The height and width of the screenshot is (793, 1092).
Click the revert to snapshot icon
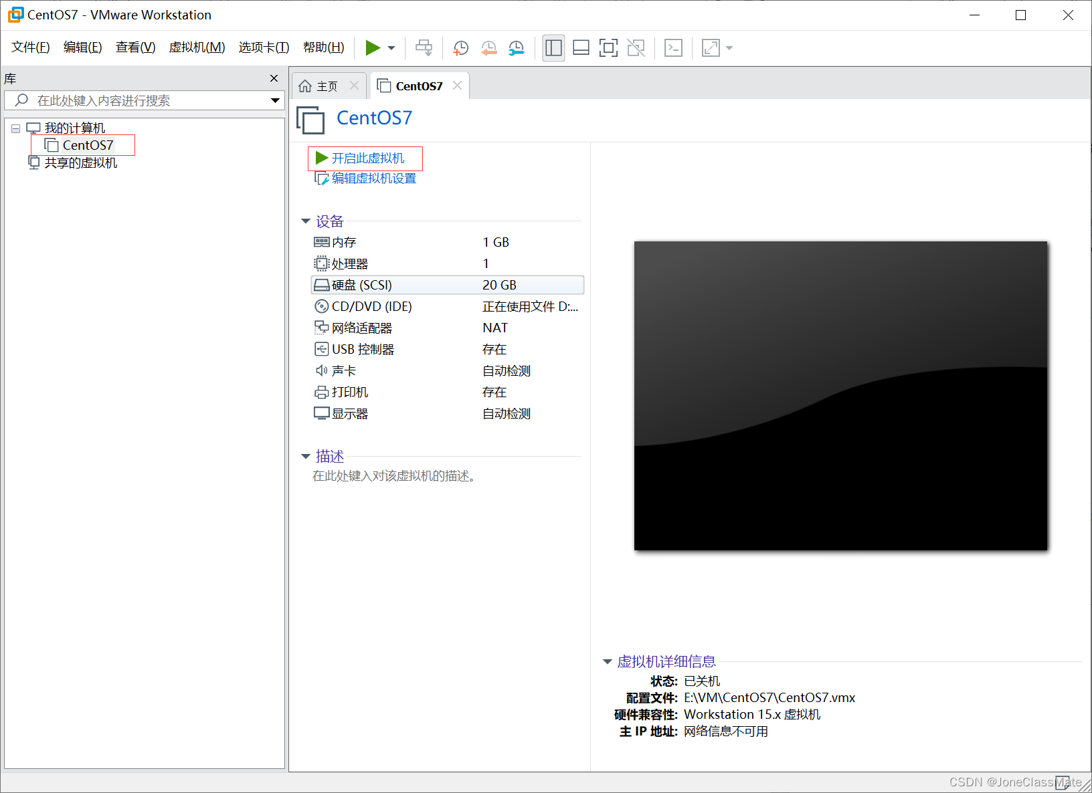click(488, 47)
